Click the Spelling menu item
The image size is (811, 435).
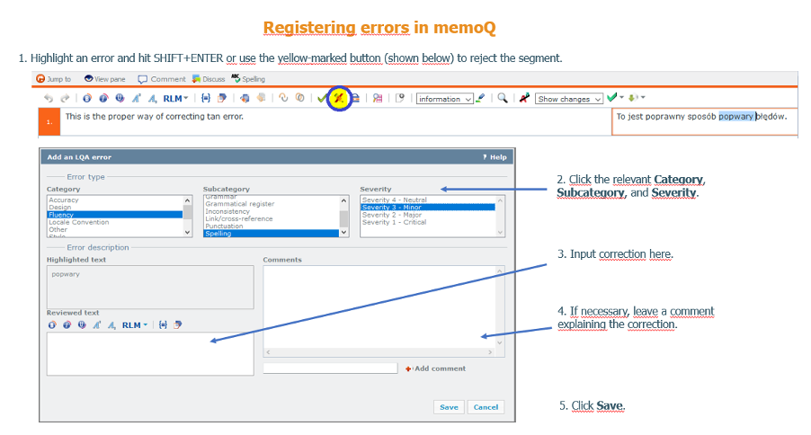point(248,78)
